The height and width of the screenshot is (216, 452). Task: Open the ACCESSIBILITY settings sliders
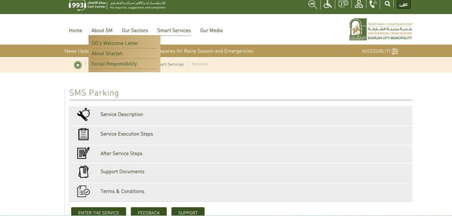[380, 51]
